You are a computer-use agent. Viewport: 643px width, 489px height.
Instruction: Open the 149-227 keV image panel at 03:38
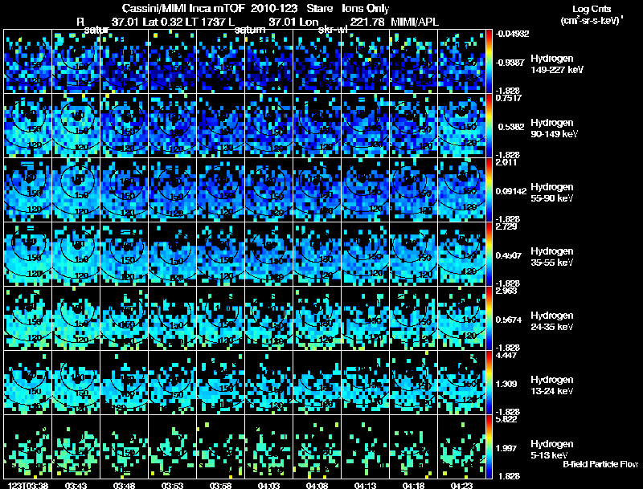click(x=28, y=62)
